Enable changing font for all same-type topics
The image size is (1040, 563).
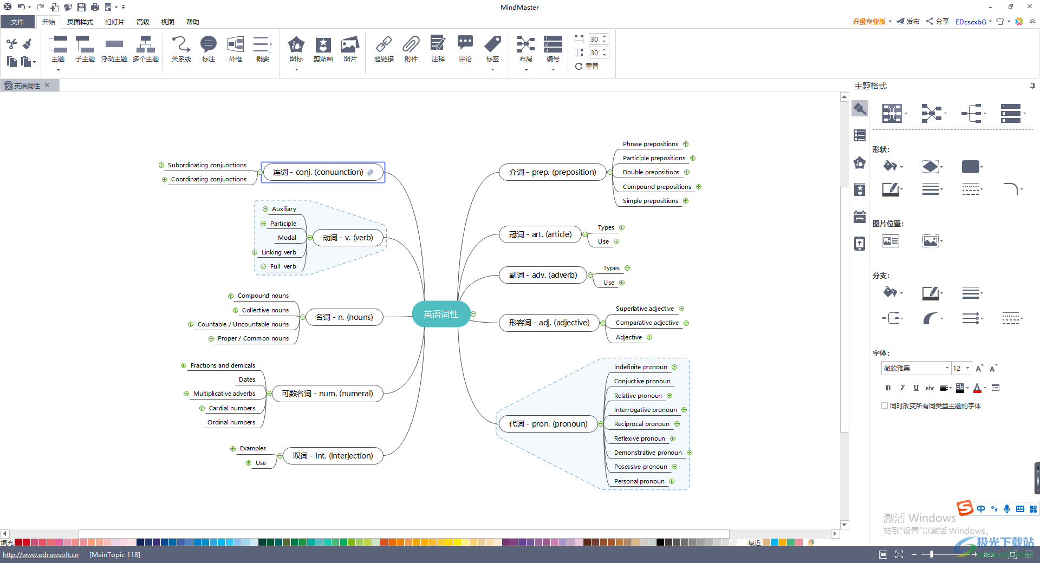885,405
